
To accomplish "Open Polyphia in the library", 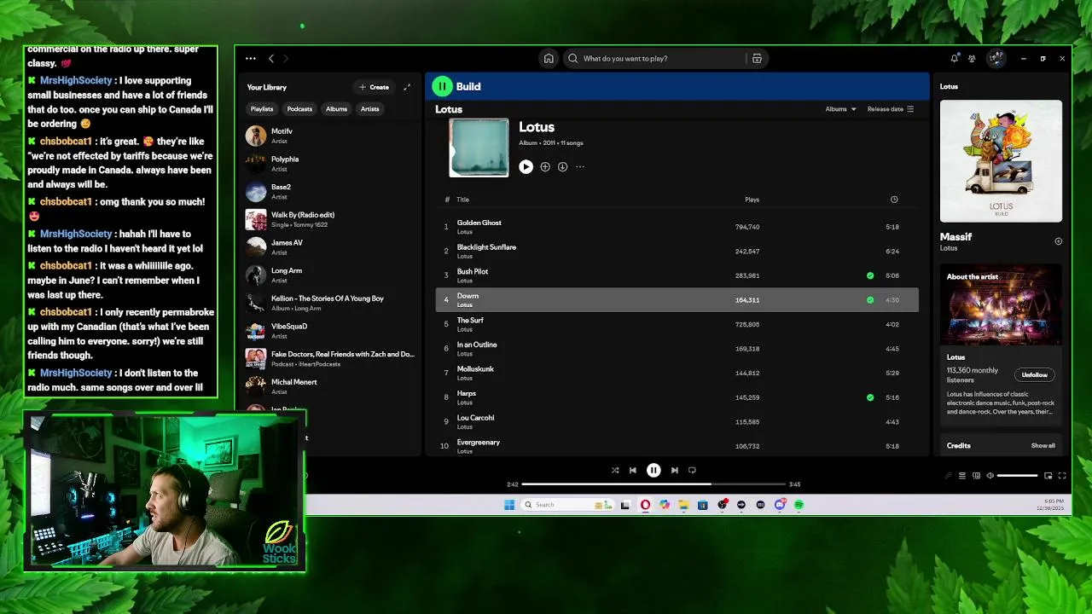I will click(x=331, y=164).
